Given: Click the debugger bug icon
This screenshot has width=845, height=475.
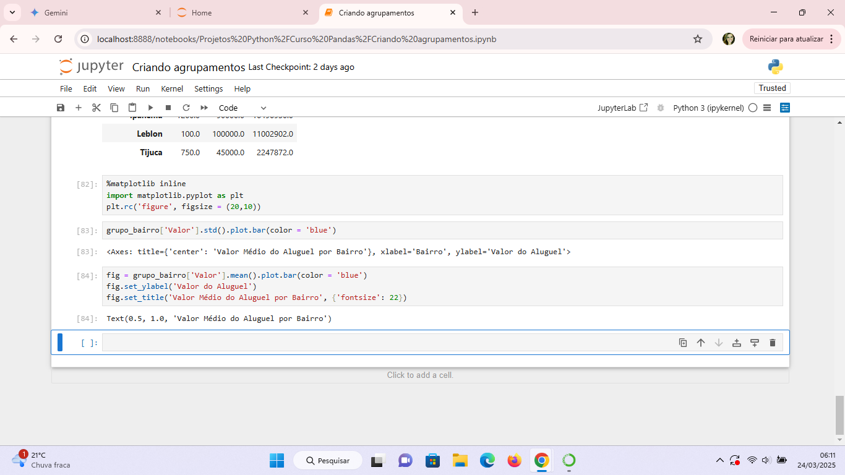Looking at the screenshot, I should (661, 108).
